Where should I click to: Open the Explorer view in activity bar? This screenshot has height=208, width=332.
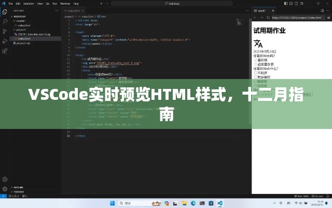(x=5, y=12)
